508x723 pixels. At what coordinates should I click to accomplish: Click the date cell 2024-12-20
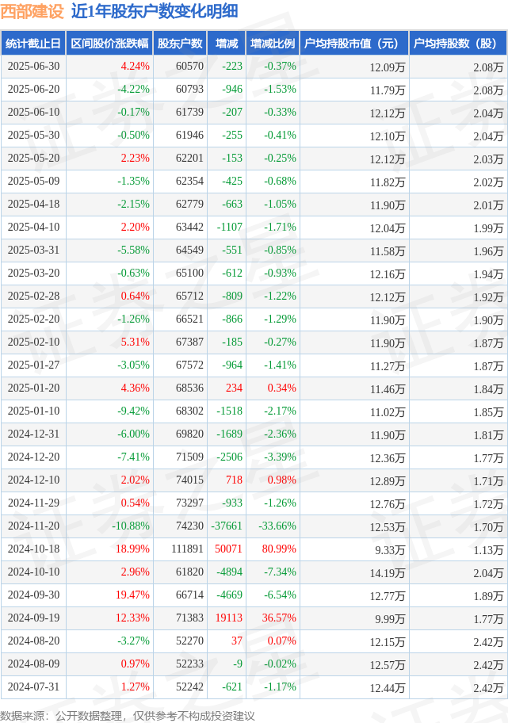point(33,457)
